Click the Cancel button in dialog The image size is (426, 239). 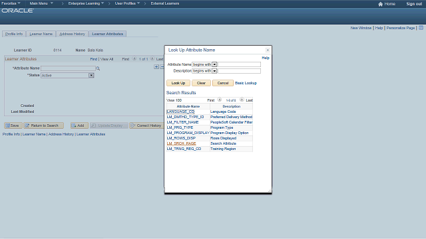click(x=223, y=83)
